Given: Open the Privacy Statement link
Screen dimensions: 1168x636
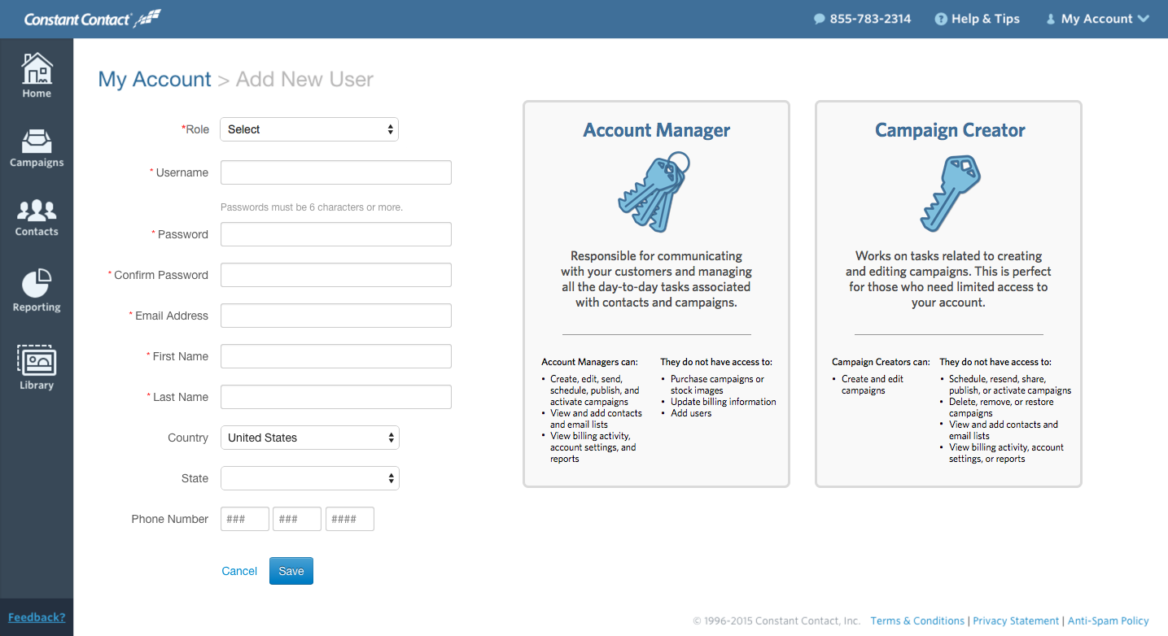Looking at the screenshot, I should click(x=1016, y=621).
